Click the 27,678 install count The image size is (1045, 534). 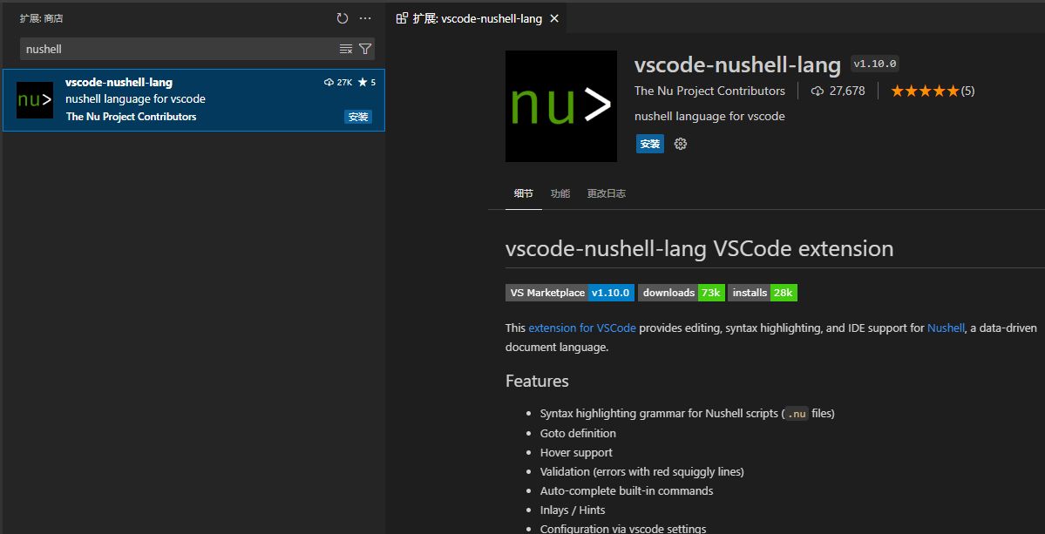coord(847,91)
